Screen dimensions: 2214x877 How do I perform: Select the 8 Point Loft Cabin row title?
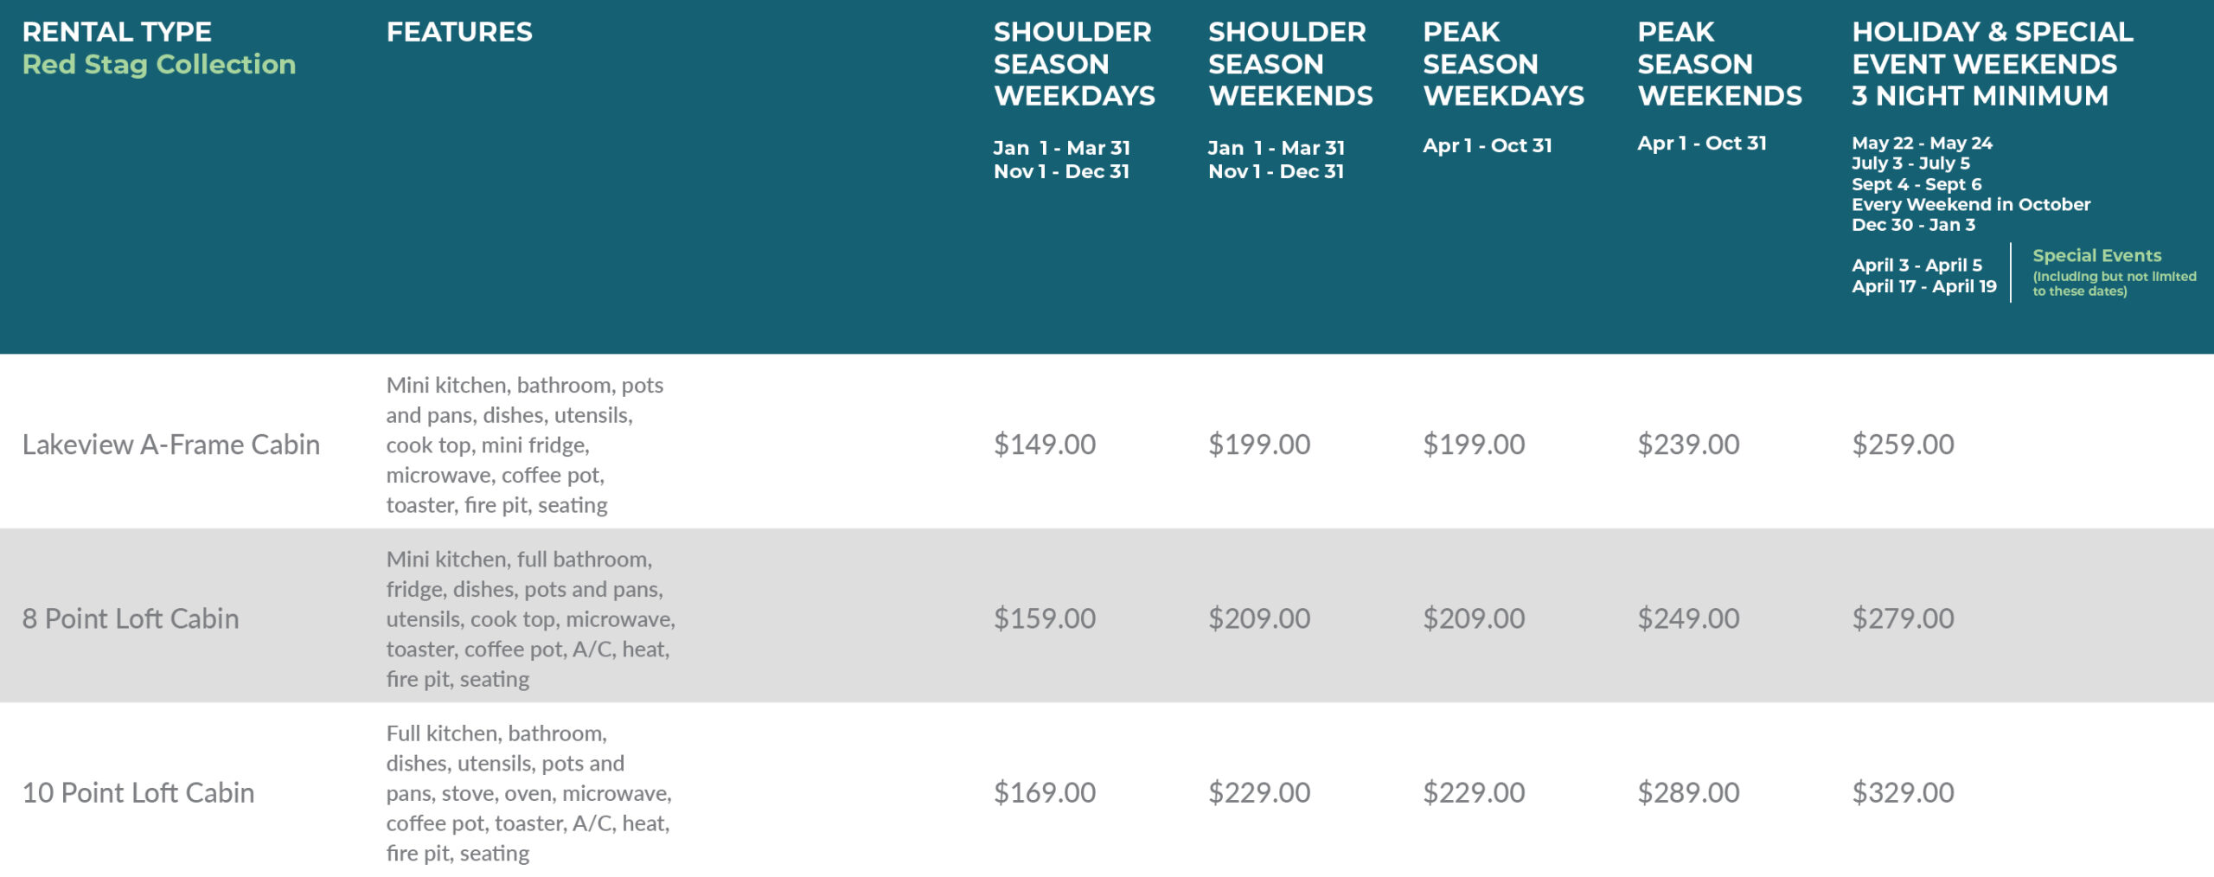tap(131, 618)
